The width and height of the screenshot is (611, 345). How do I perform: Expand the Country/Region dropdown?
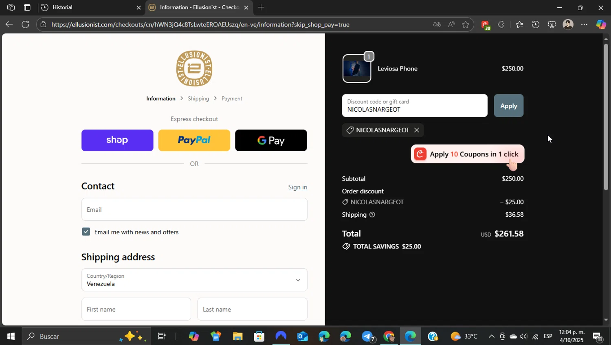click(x=194, y=280)
